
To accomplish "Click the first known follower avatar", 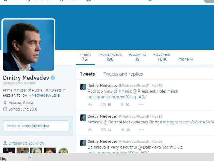I will pos(9,151).
